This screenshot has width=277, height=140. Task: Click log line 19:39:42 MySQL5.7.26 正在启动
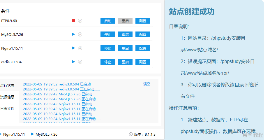(x=62, y=99)
